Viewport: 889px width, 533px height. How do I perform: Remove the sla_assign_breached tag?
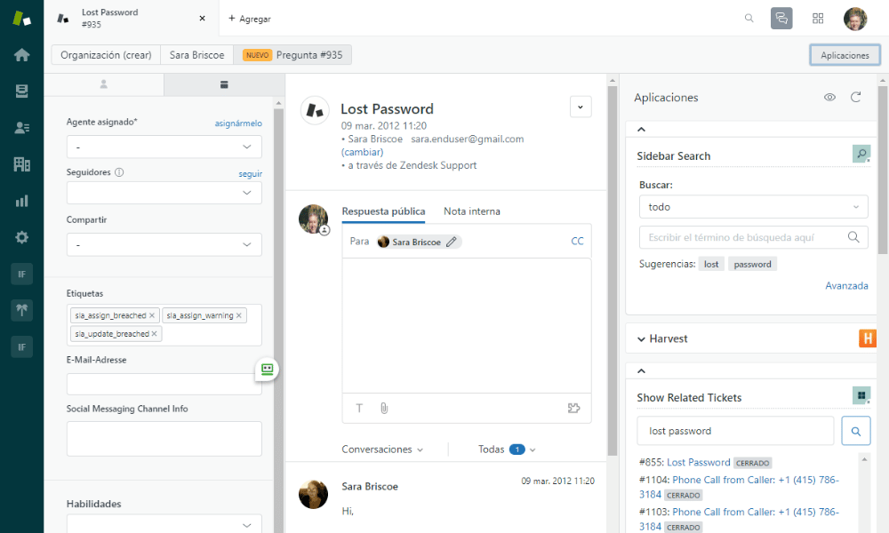coord(152,315)
